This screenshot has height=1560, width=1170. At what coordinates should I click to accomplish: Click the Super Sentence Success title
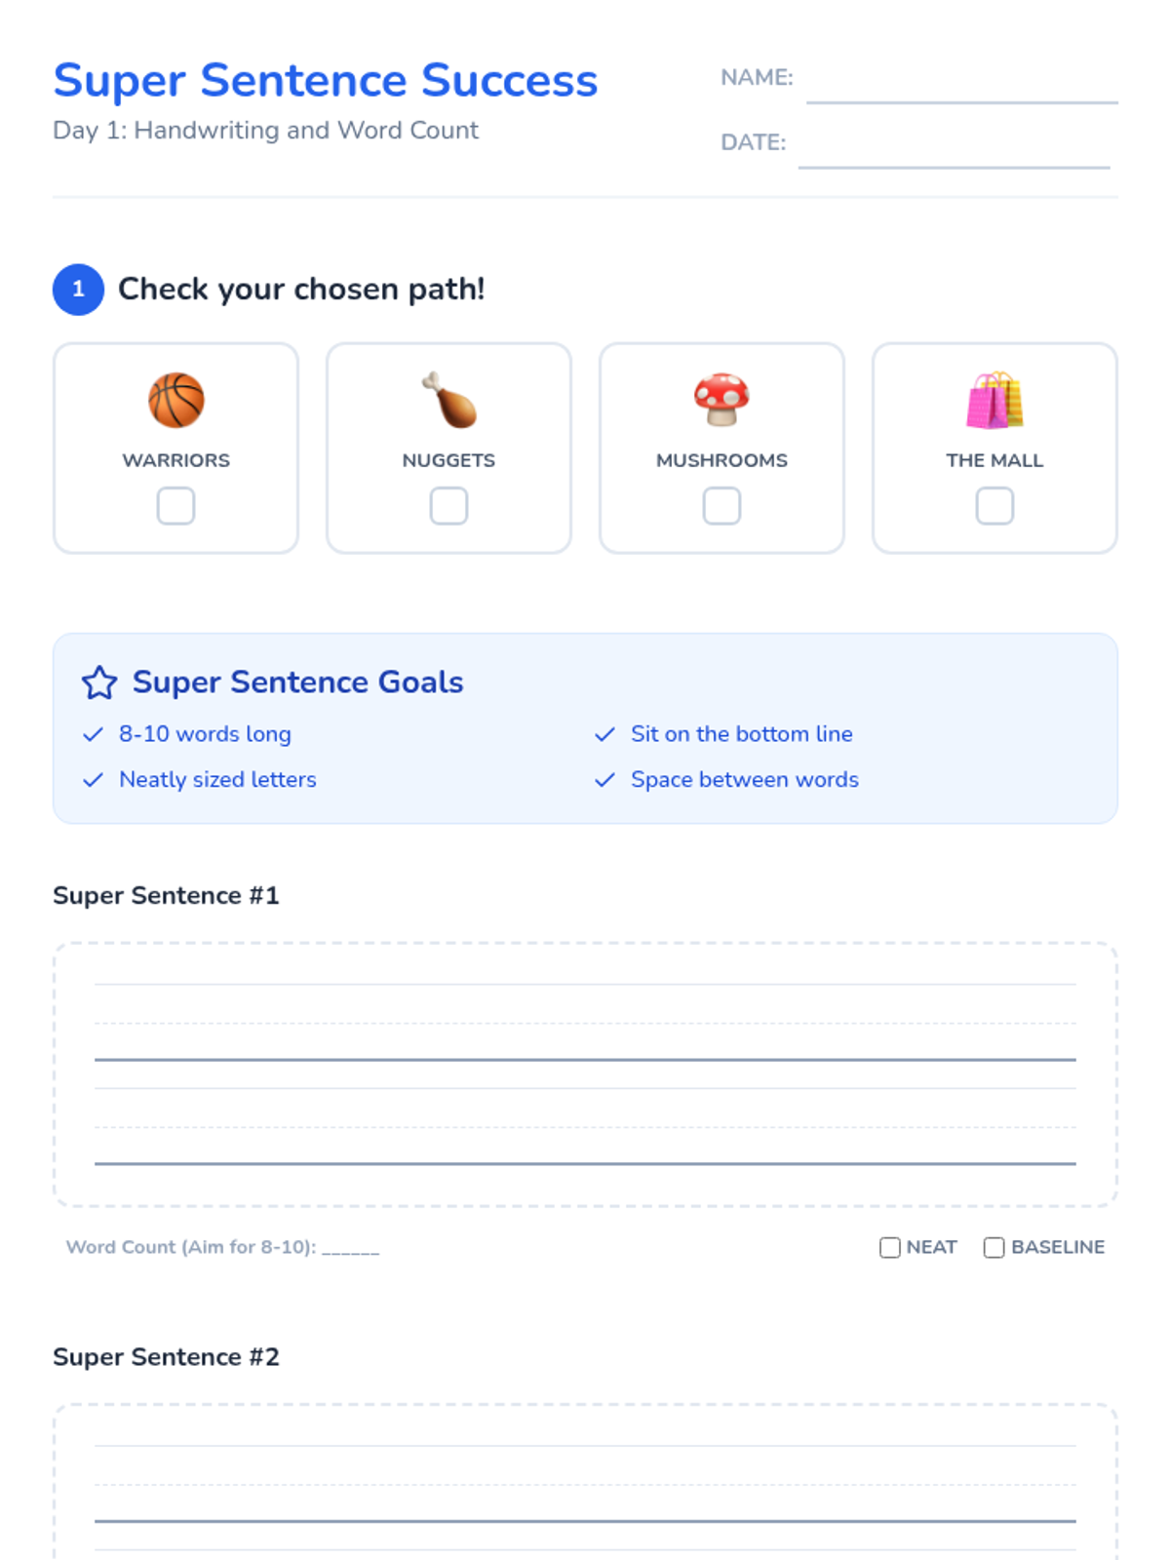pyautogui.click(x=325, y=80)
